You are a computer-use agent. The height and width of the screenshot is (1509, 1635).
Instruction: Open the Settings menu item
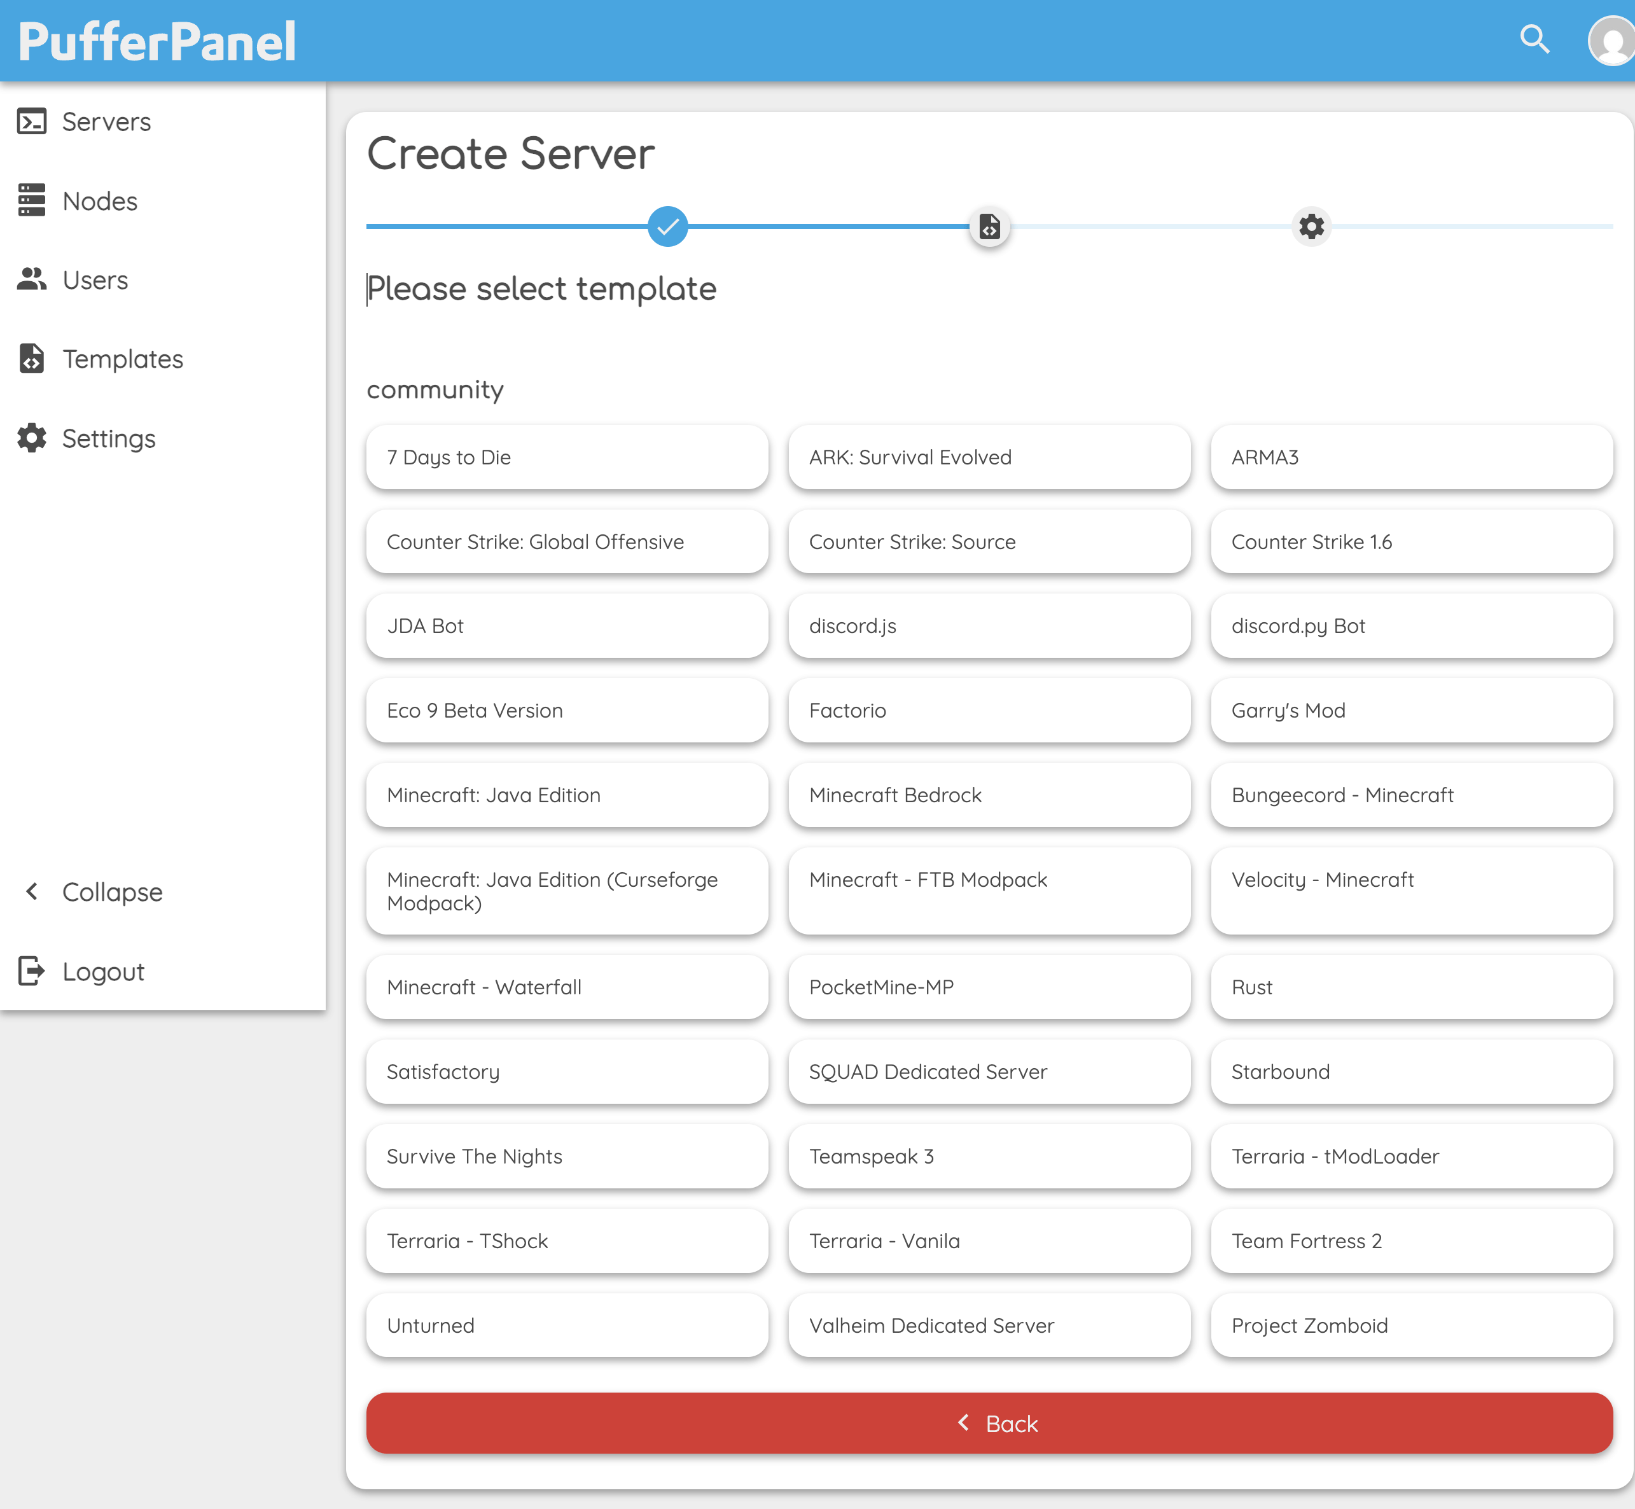coord(162,438)
